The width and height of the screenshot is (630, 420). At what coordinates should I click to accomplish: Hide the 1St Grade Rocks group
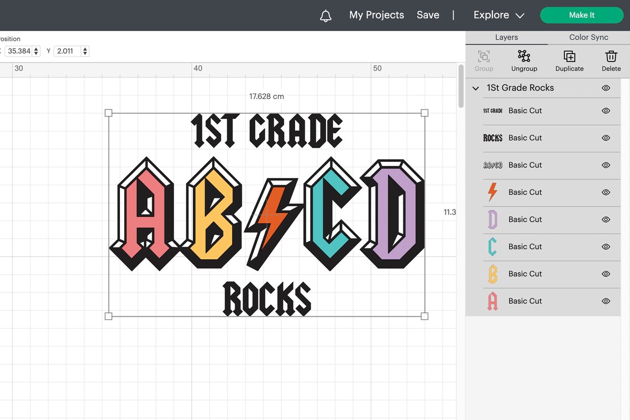pos(605,88)
